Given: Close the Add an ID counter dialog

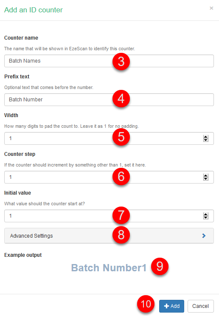Looking at the screenshot, I should click(x=211, y=8).
